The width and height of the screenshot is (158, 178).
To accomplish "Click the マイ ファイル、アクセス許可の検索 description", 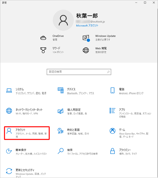I will pyautogui.click(x=82, y=154).
